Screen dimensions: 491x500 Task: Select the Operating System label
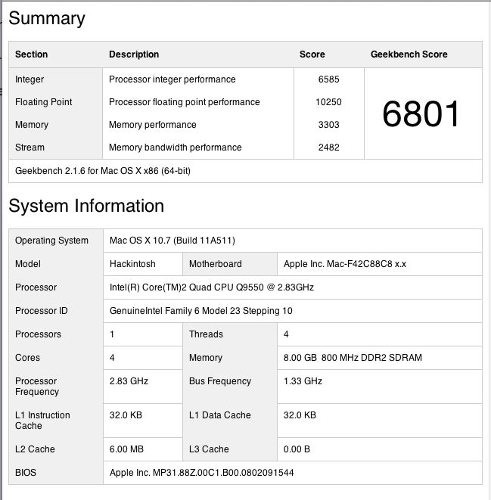[x=51, y=241]
